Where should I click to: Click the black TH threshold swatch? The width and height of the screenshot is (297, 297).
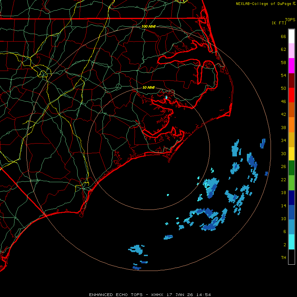point(291,257)
